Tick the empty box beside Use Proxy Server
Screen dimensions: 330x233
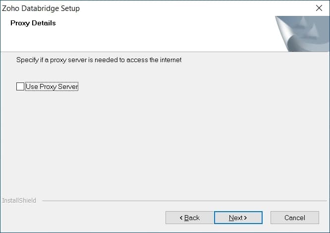20,86
